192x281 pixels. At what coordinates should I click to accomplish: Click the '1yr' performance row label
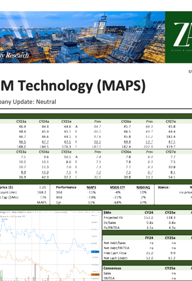pos(58,203)
